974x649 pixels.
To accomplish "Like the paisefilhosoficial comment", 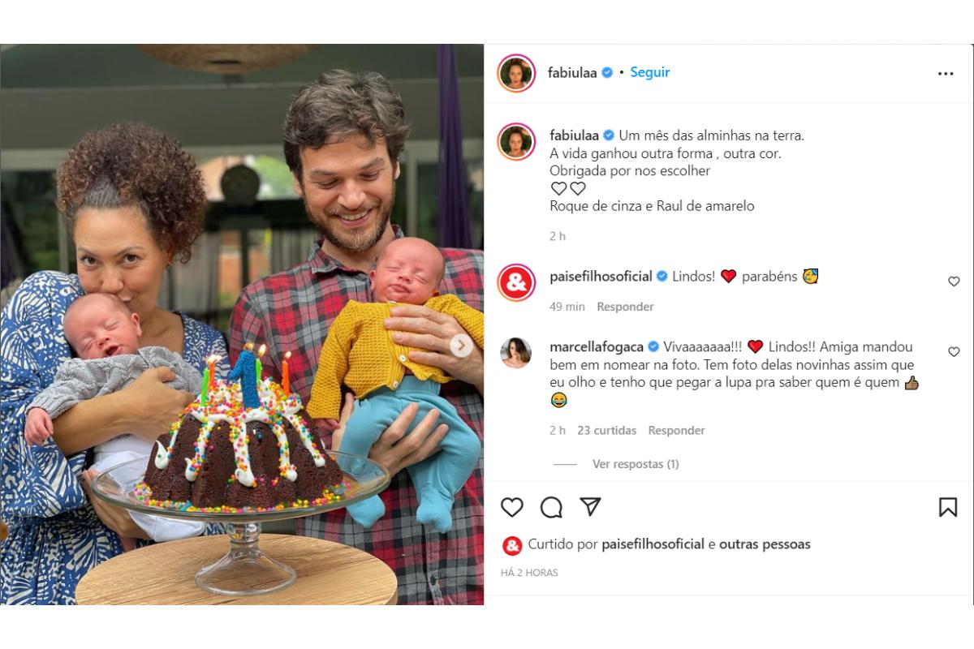I will click(x=954, y=282).
